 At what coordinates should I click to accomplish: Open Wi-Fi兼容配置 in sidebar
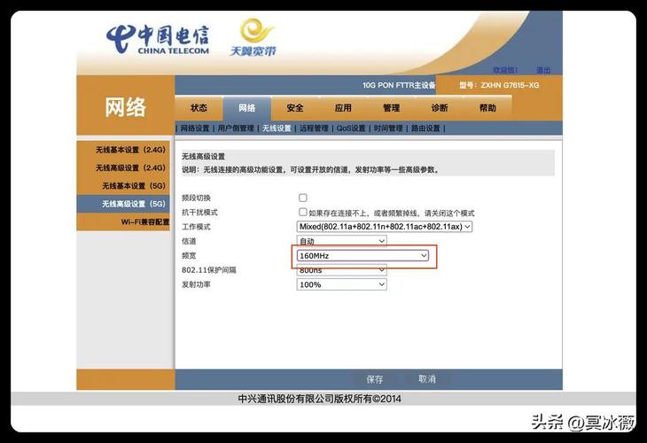pos(123,221)
